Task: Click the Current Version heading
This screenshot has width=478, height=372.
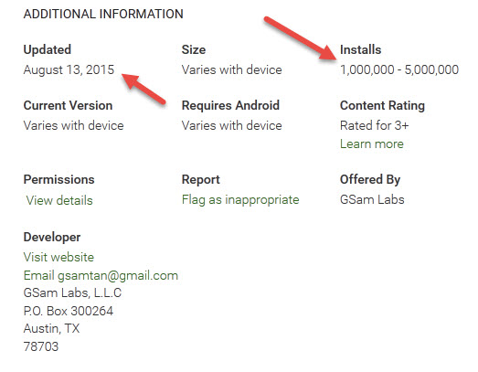Action: [x=68, y=105]
